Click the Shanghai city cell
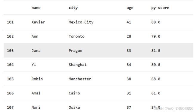Viewport: 194px width, 112px height. (78, 65)
